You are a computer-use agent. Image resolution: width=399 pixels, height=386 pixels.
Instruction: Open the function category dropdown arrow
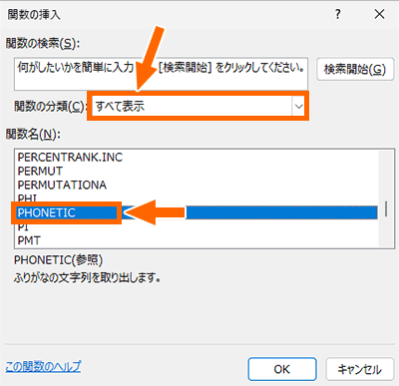(298, 107)
